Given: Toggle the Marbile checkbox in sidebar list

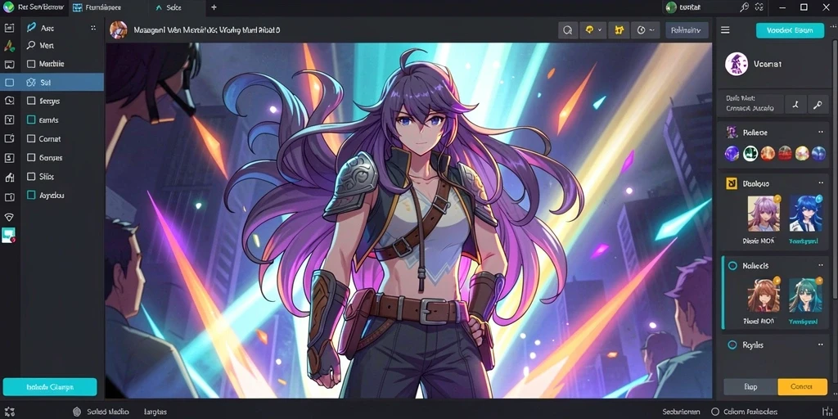Looking at the screenshot, I should pyautogui.click(x=31, y=64).
